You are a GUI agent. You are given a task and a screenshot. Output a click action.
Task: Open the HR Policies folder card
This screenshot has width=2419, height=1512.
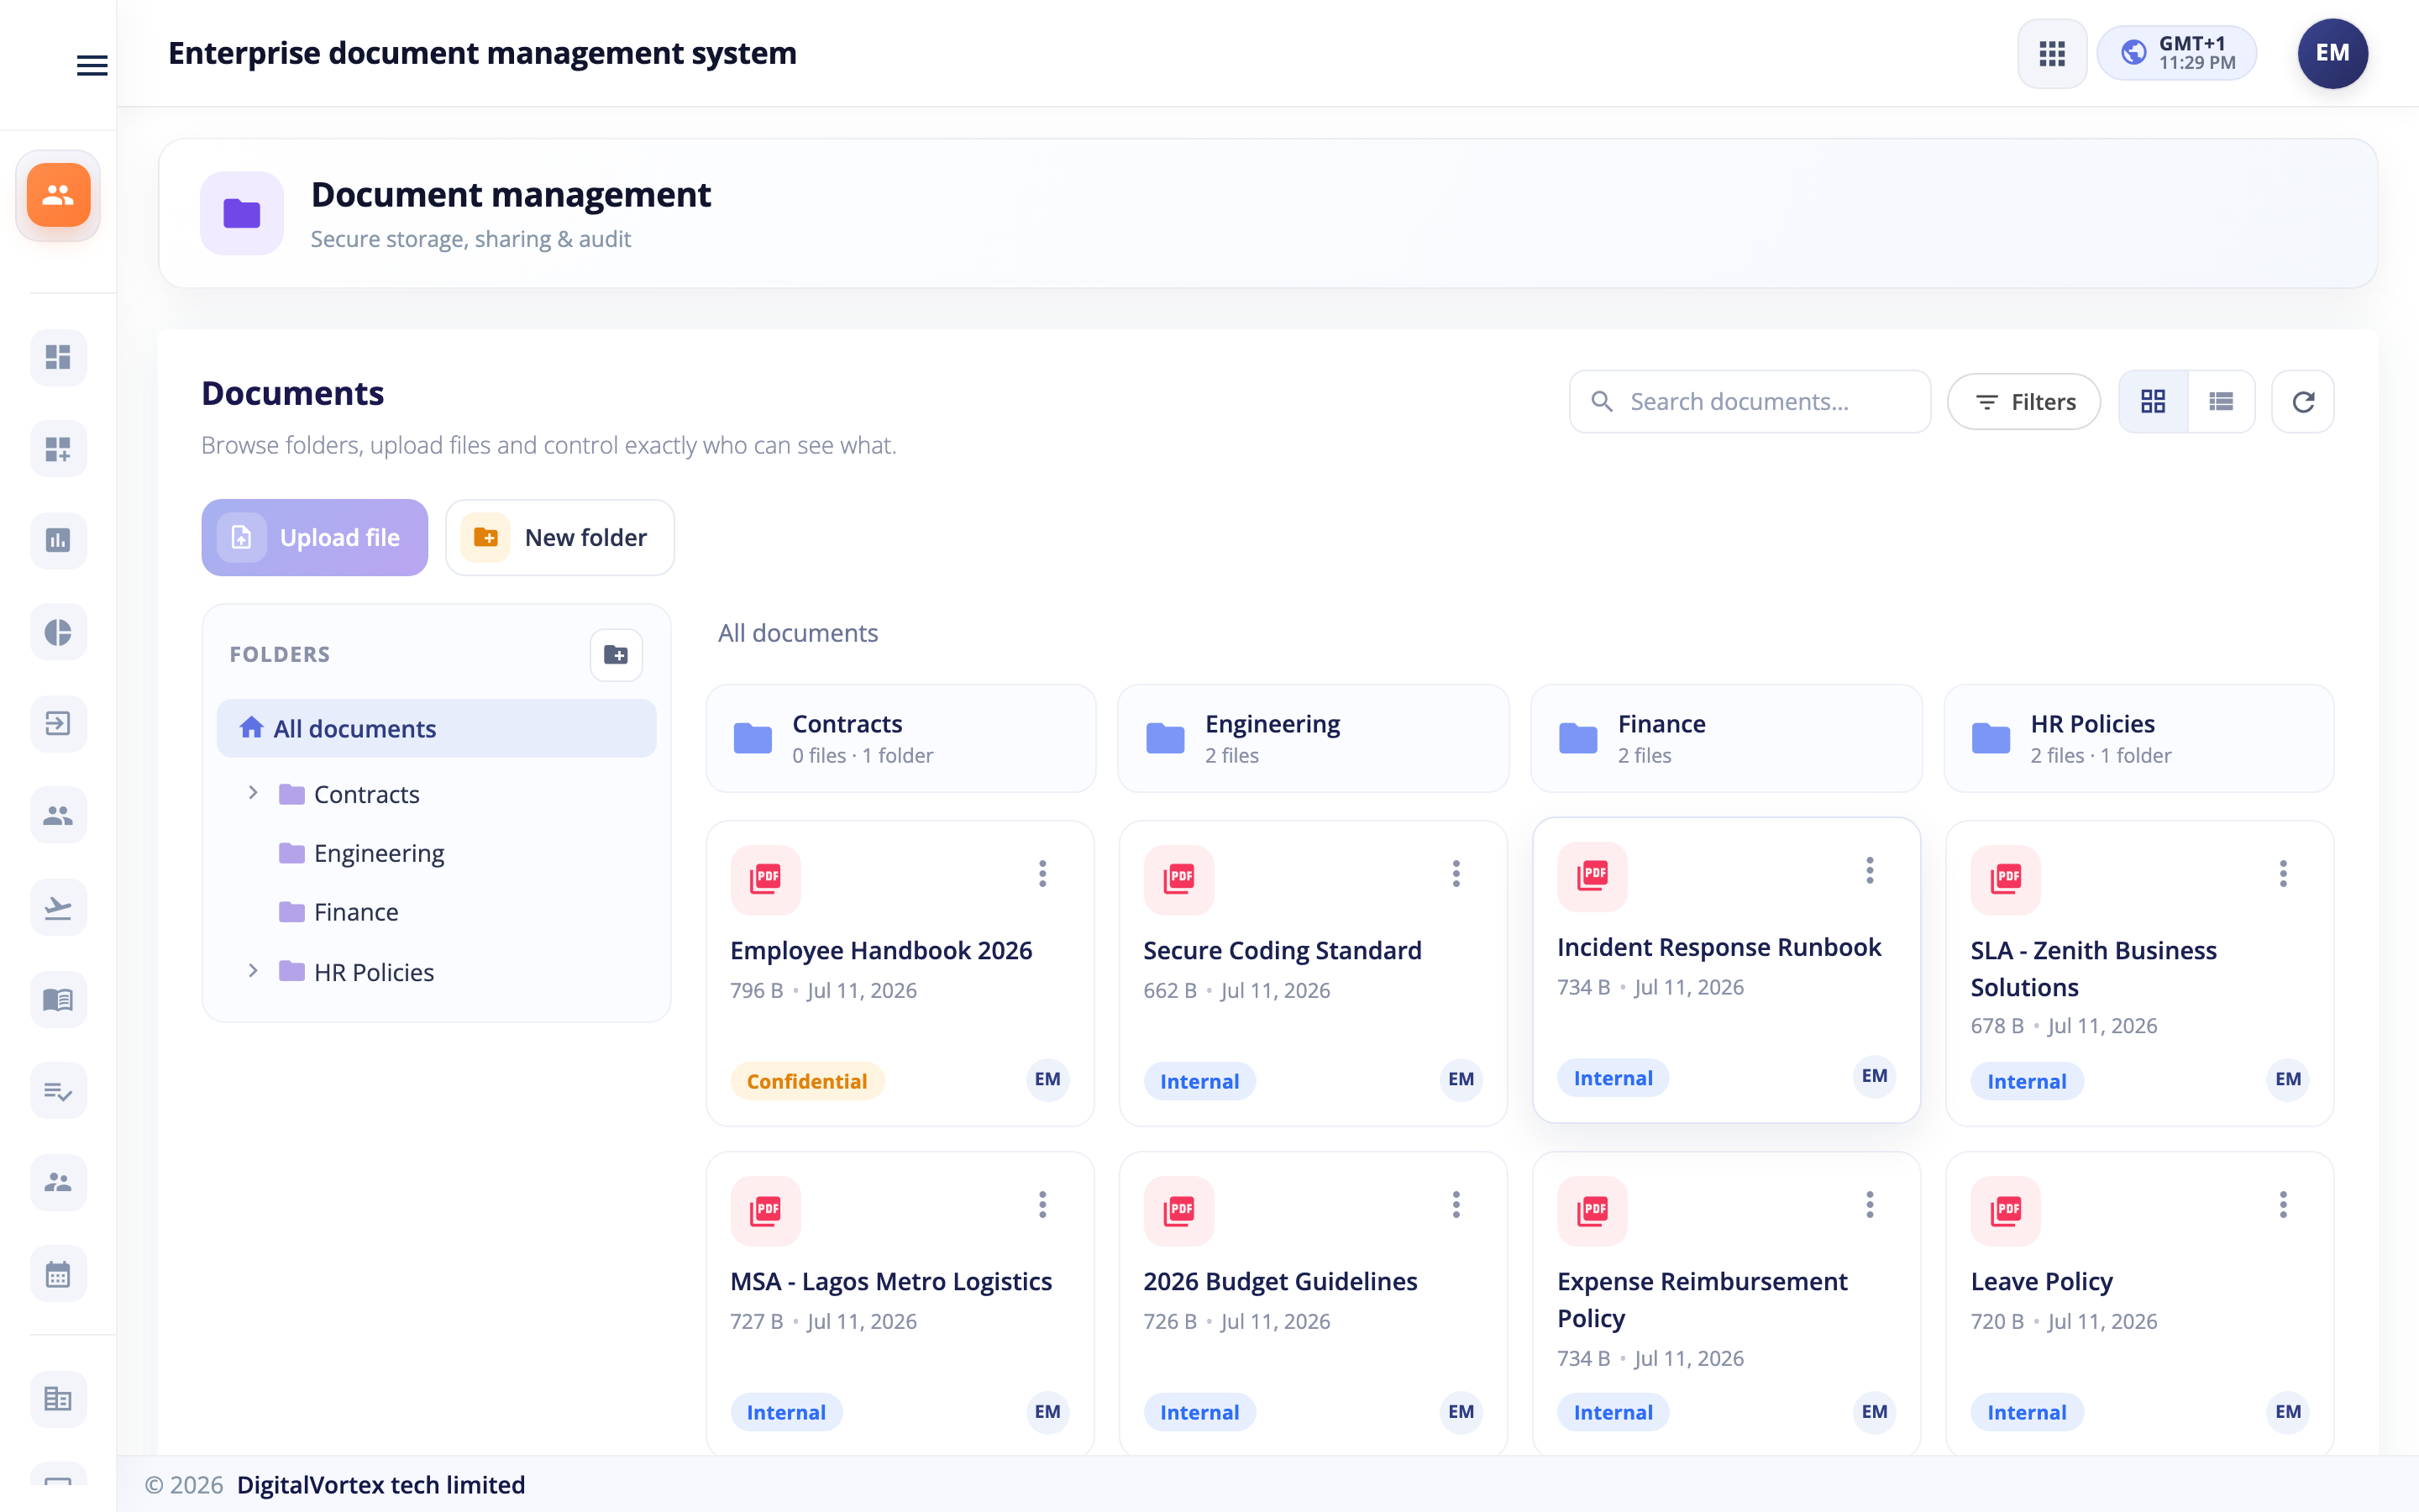(2139, 738)
